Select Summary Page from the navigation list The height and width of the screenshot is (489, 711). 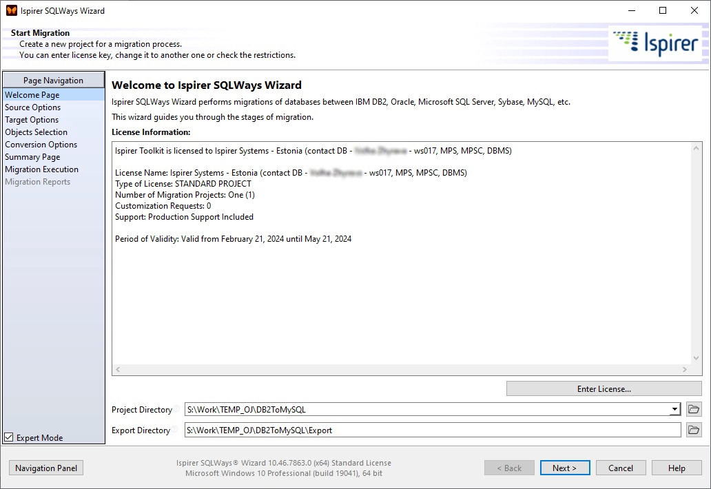(x=32, y=156)
